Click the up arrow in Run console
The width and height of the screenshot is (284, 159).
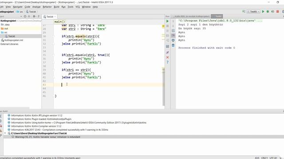(x=173, y=21)
